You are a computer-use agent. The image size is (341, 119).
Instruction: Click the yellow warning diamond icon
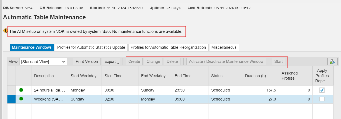point(6,31)
